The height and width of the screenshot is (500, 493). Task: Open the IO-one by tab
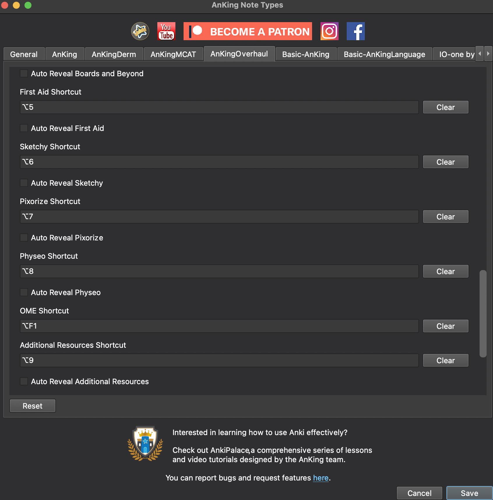(455, 54)
